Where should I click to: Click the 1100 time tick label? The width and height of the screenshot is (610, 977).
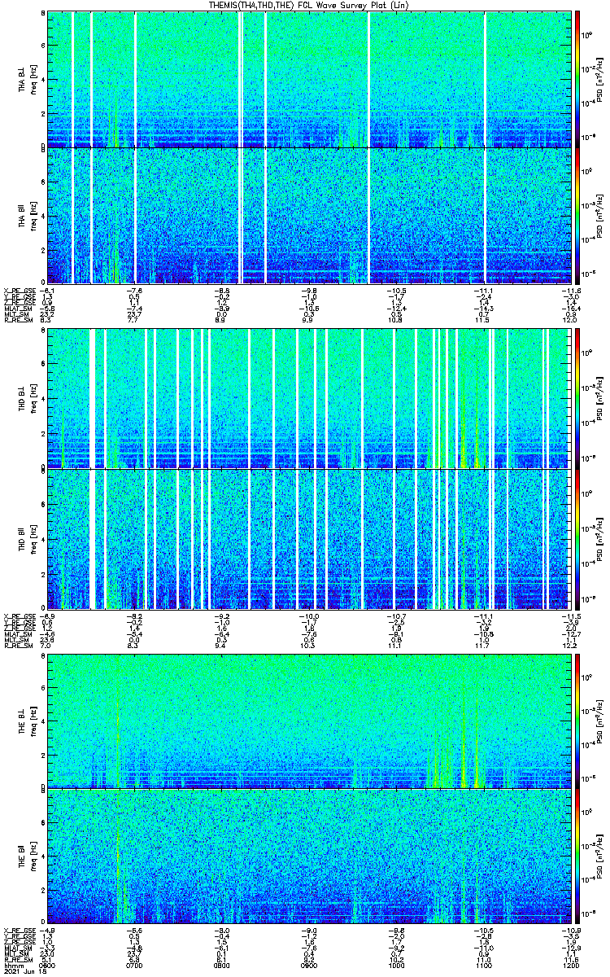tap(484, 966)
